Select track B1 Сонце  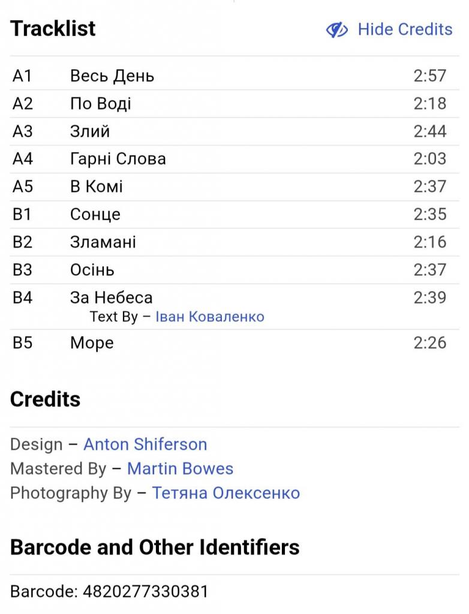coord(95,214)
